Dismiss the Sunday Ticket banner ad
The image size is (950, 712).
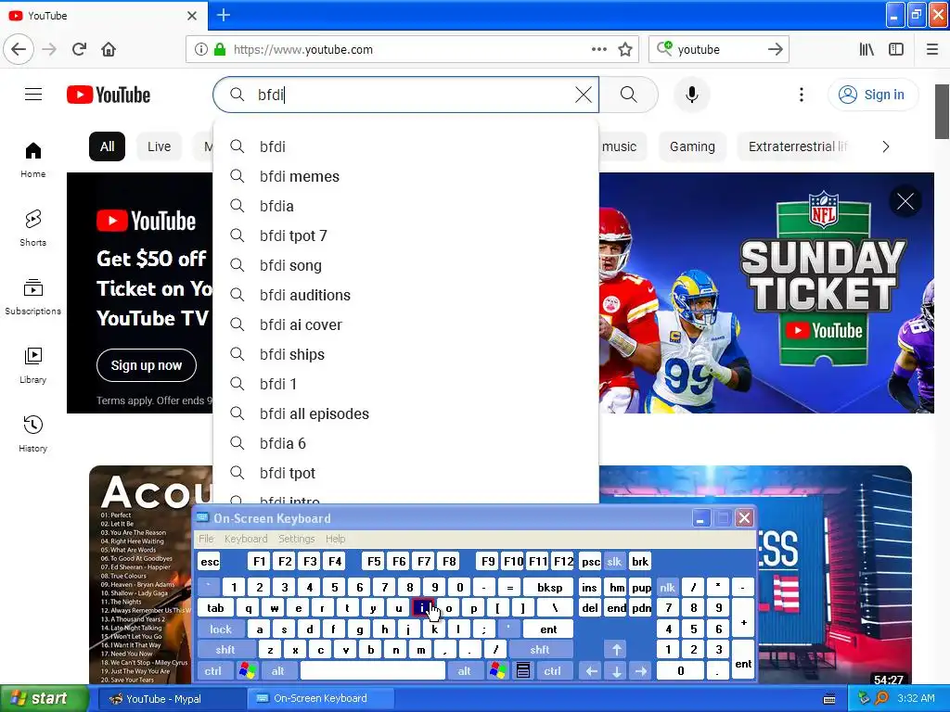pos(905,201)
